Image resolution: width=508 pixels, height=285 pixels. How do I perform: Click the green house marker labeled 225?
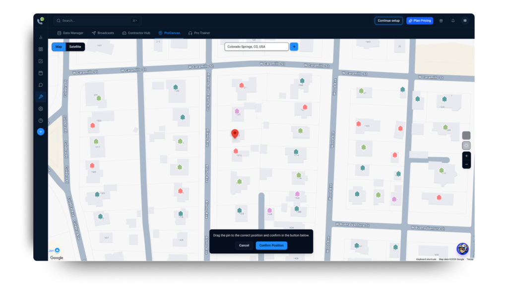[x=99, y=98]
